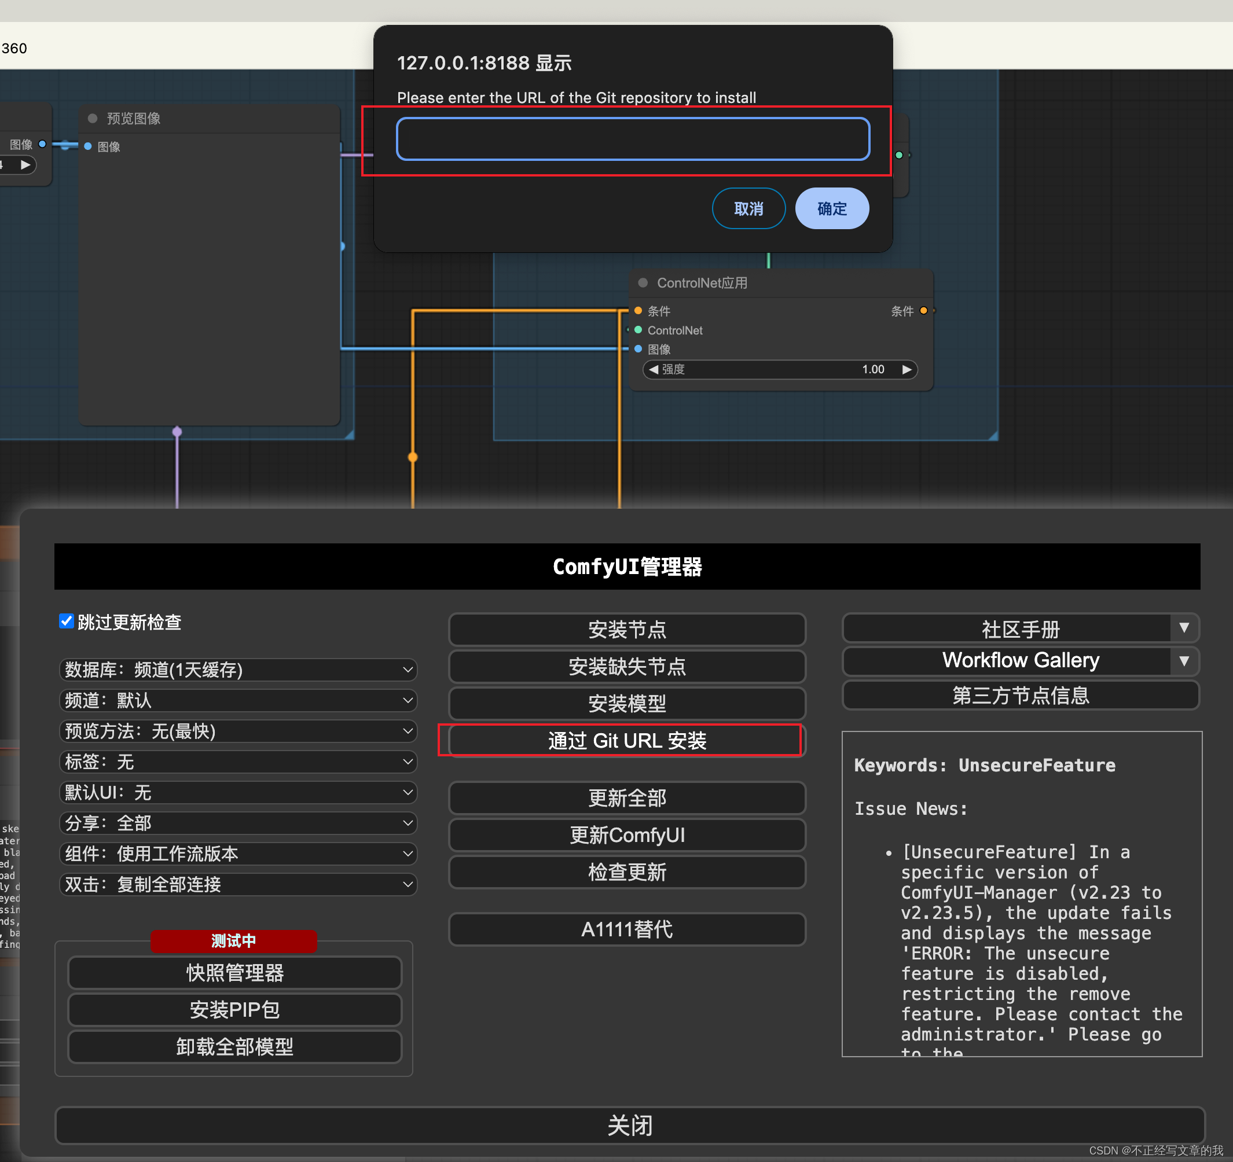Open the 默认UI: 无 dropdown
The height and width of the screenshot is (1162, 1233).
point(238,792)
